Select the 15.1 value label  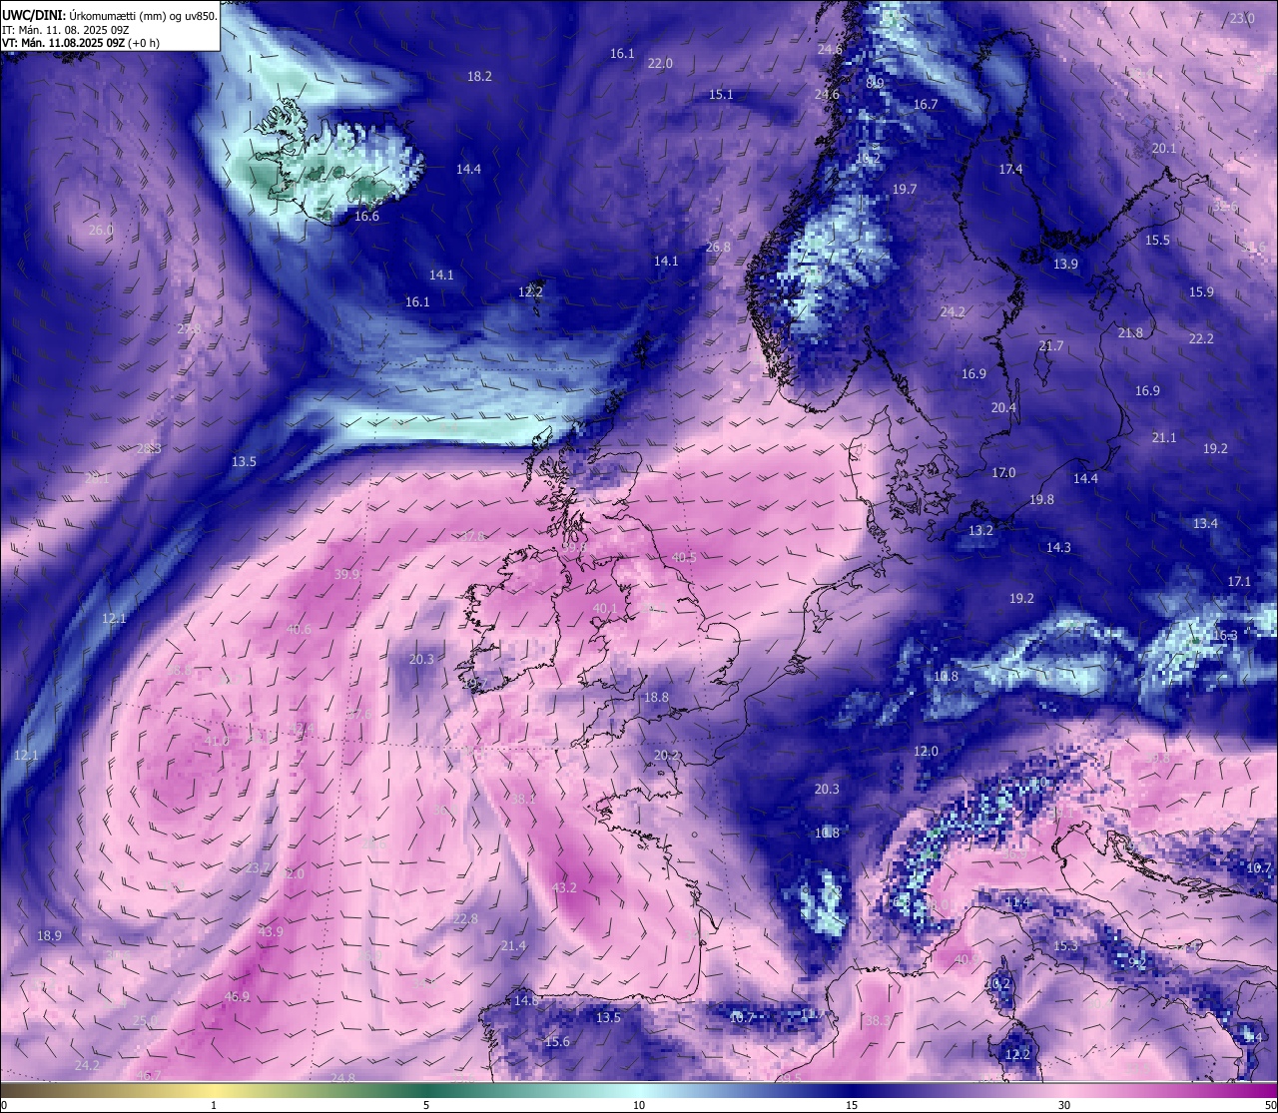click(721, 94)
